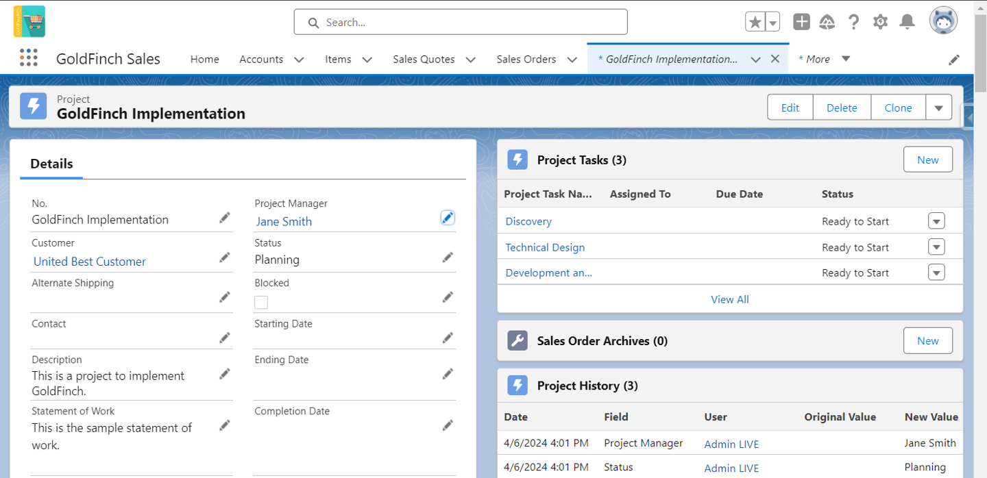Open the App Launcher dots grid

pyautogui.click(x=29, y=58)
